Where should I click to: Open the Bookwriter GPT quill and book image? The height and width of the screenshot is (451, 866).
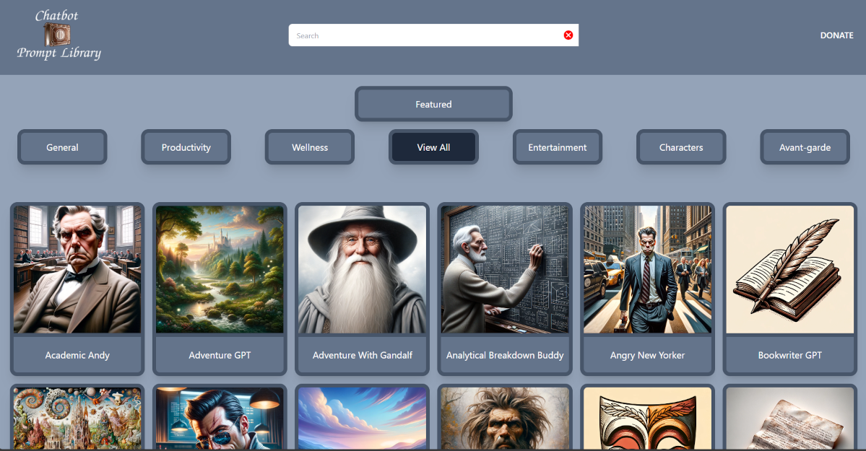[x=789, y=269]
